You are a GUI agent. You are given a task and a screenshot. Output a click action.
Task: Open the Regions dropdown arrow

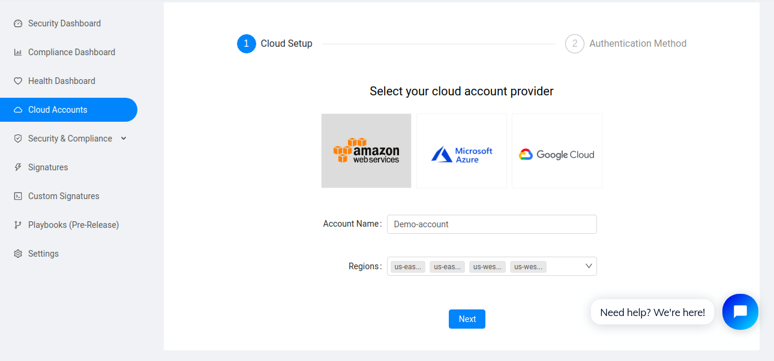(x=589, y=266)
